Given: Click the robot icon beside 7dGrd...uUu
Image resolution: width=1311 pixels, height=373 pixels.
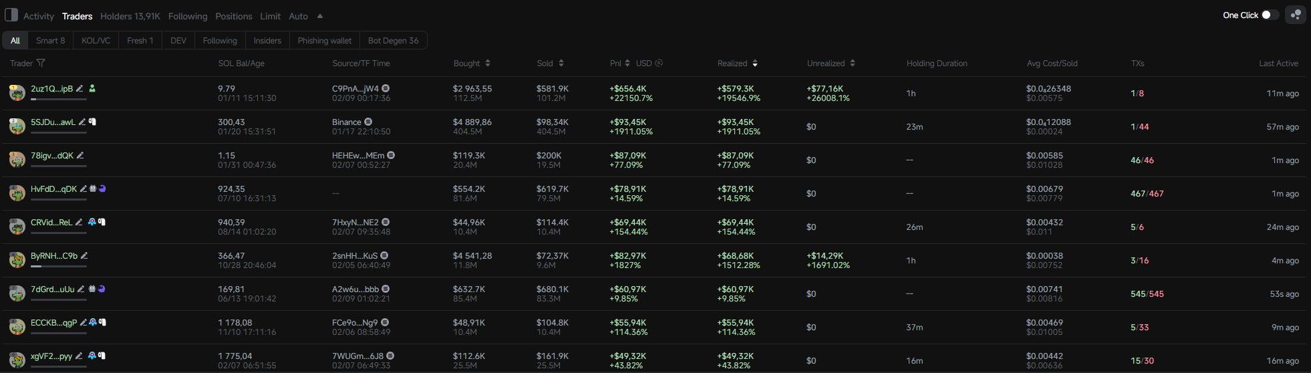Looking at the screenshot, I should click(x=92, y=289).
